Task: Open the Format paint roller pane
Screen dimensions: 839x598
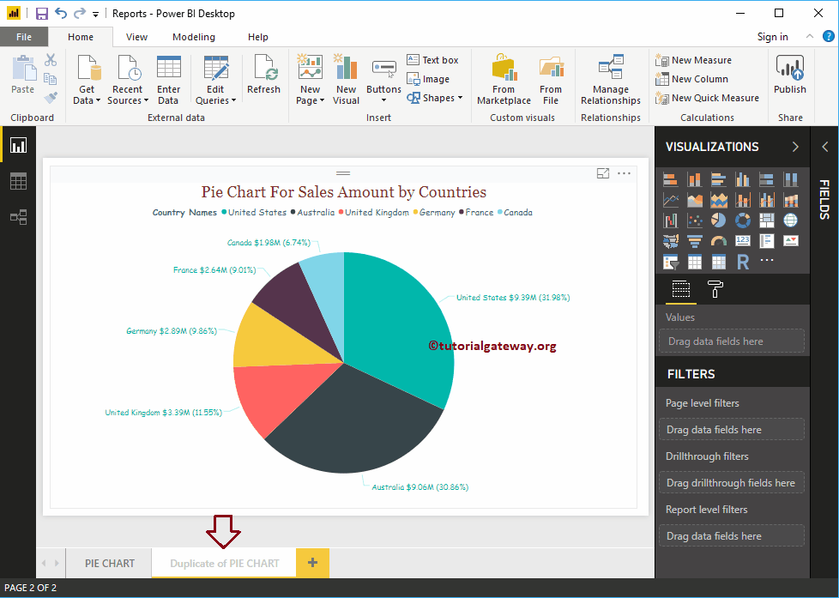Action: point(715,290)
